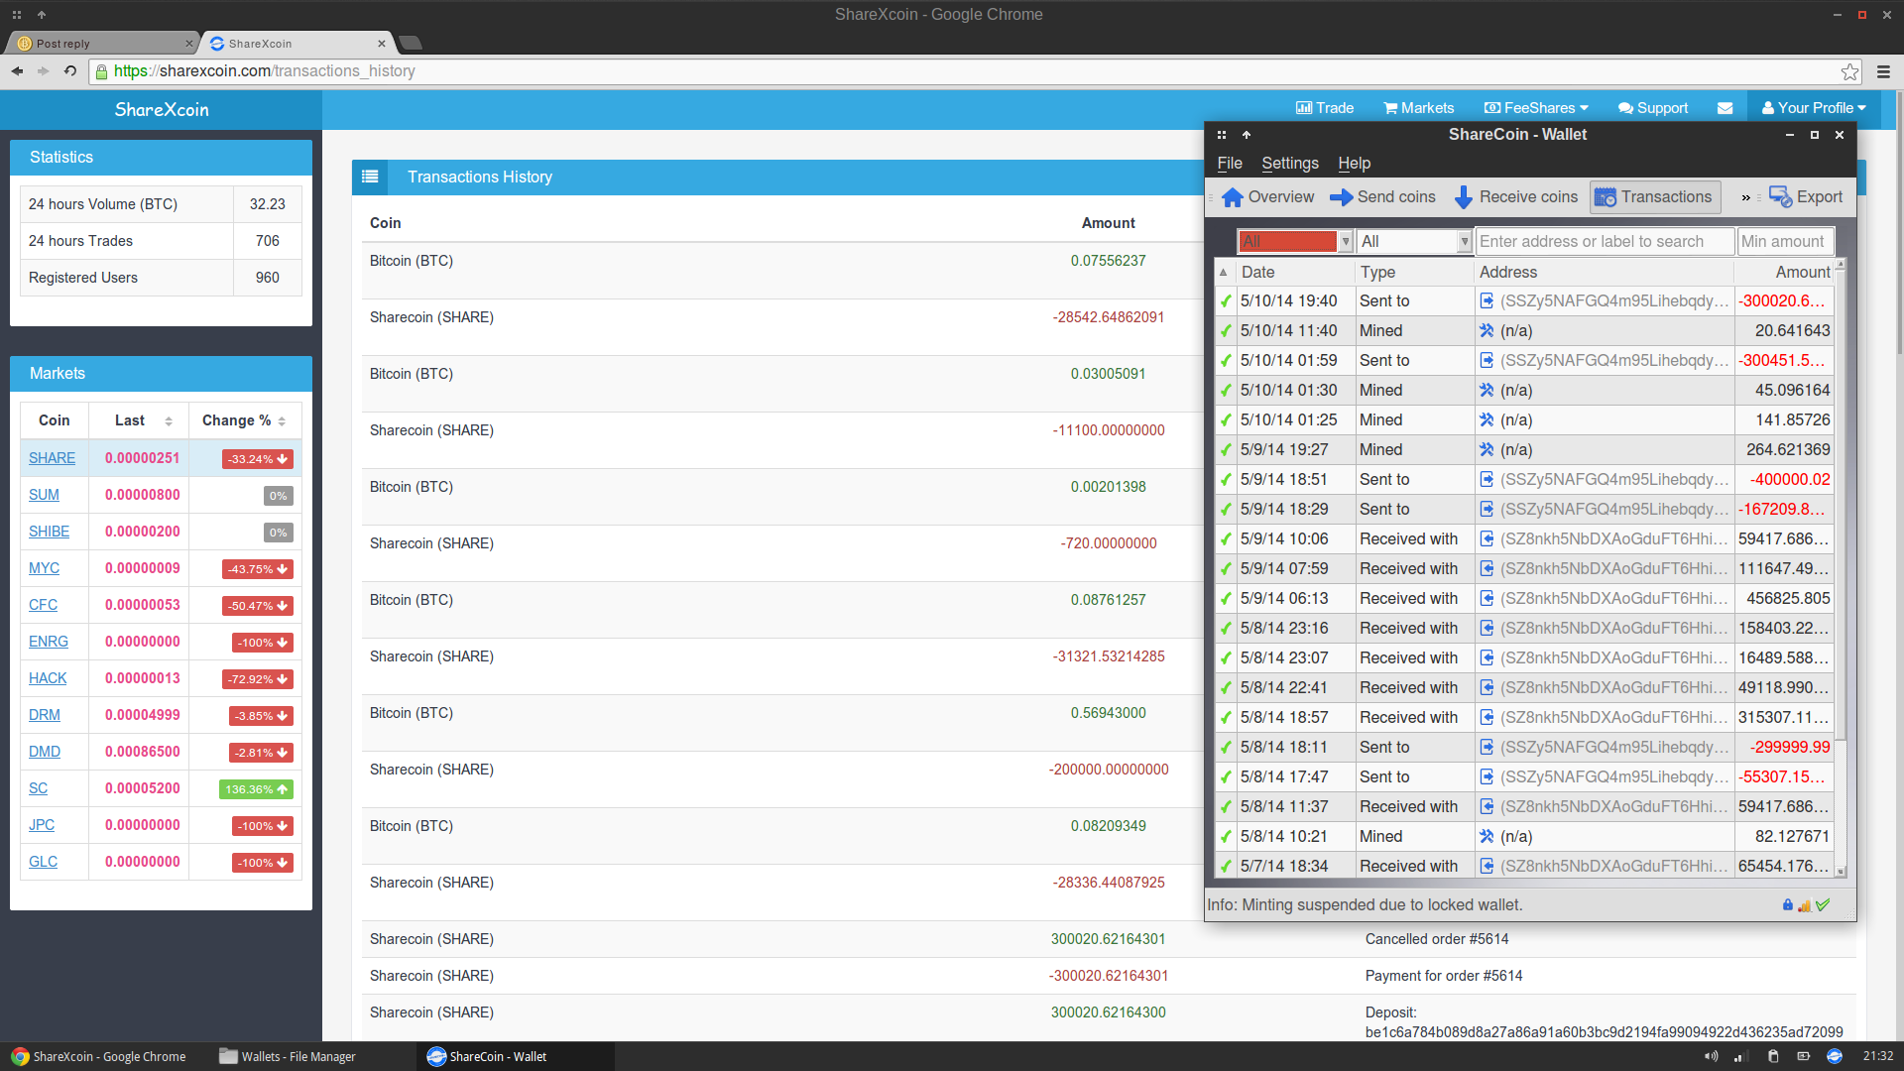Click mining icon in 5/9/14 19:27 row
The width and height of the screenshot is (1904, 1071).
click(1487, 449)
